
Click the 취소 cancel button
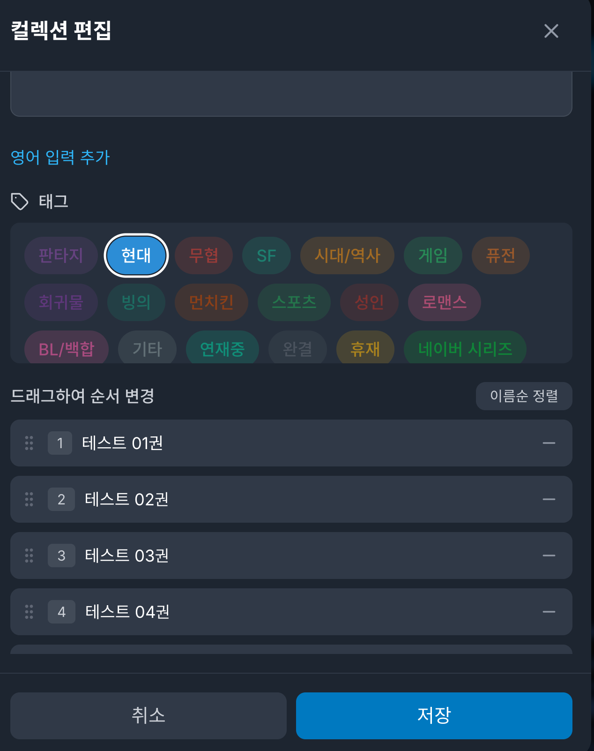point(148,716)
